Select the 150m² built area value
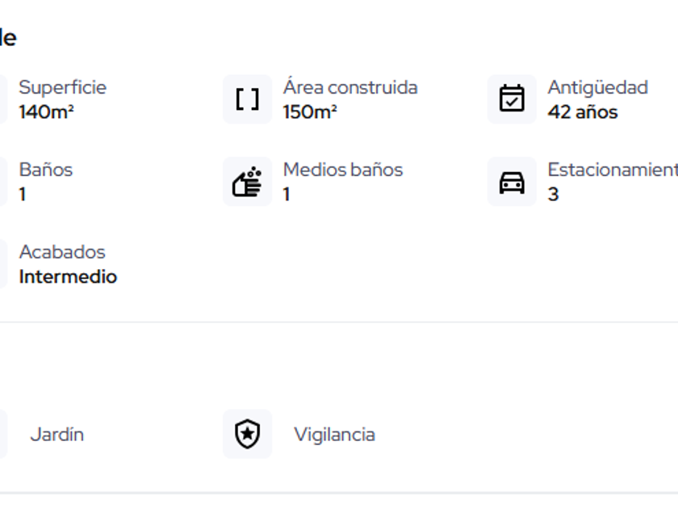This screenshot has width=678, height=509. [x=310, y=112]
